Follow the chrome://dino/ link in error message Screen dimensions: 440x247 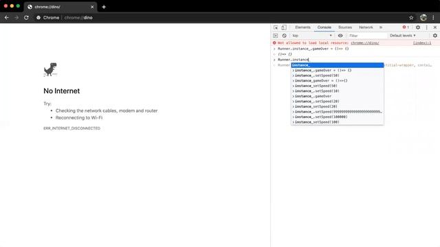tap(365, 43)
